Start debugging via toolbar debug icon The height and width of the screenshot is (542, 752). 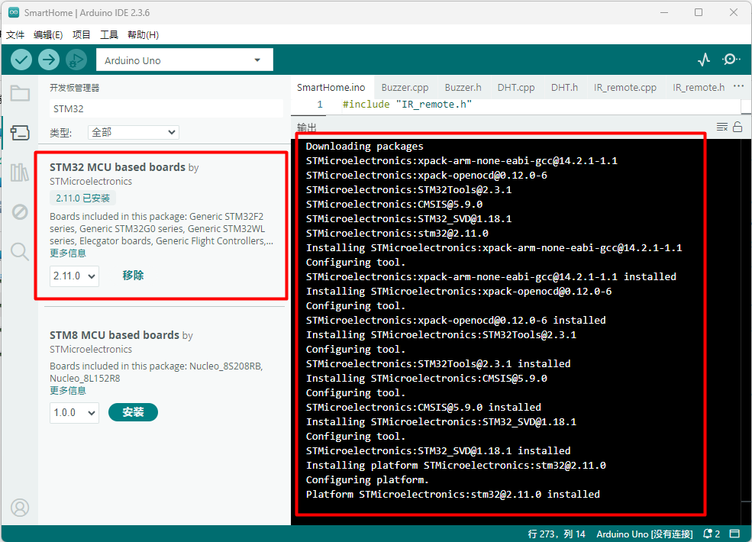click(x=76, y=59)
